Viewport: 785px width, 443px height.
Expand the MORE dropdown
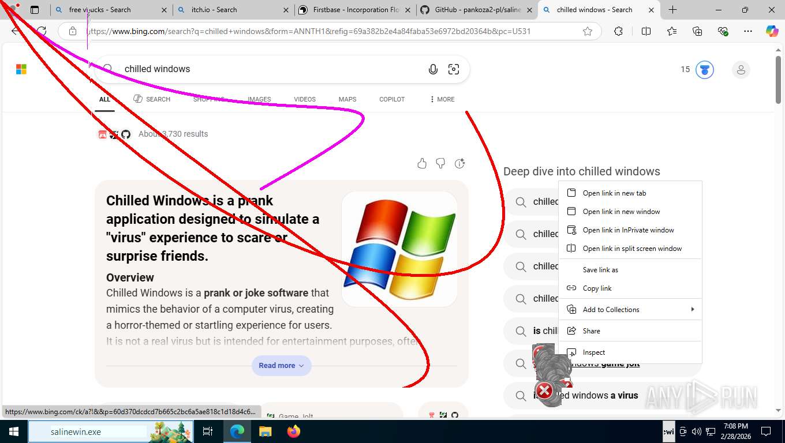tap(442, 99)
